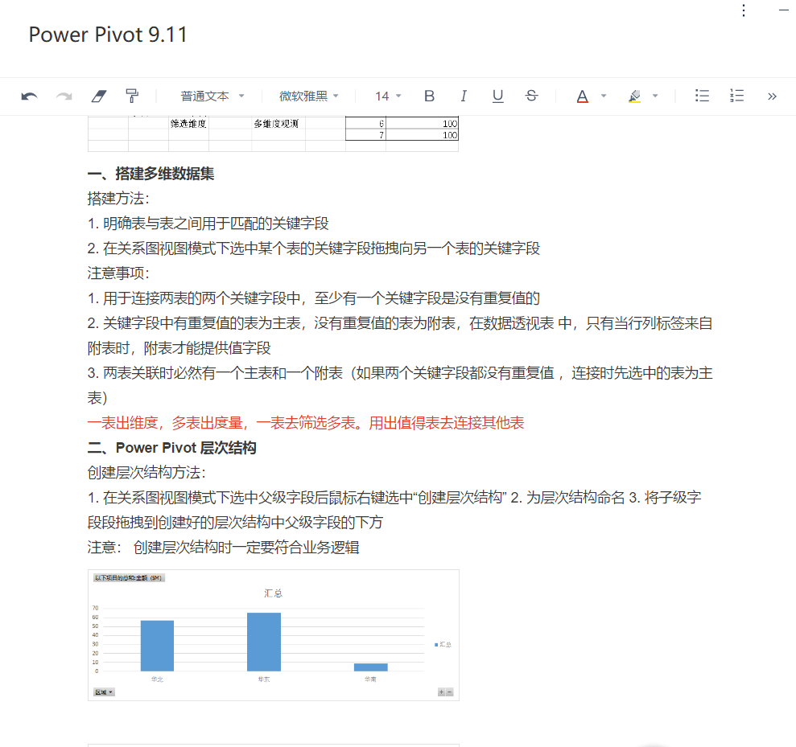This screenshot has height=747, width=796.
Task: Click the 汇总 legend entry in chart
Action: [443, 645]
